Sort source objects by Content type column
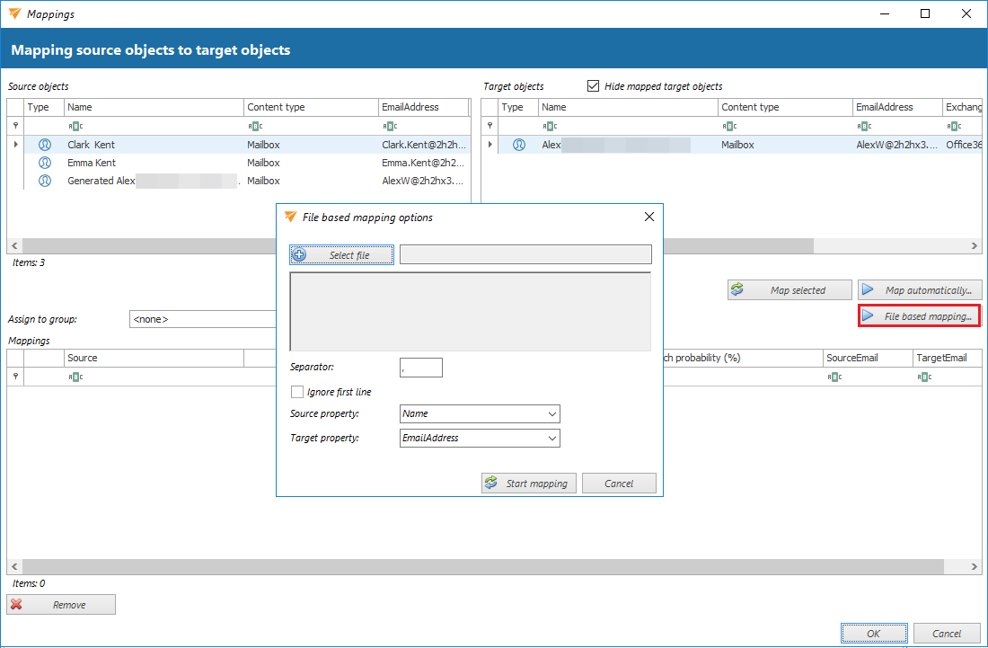 311,107
